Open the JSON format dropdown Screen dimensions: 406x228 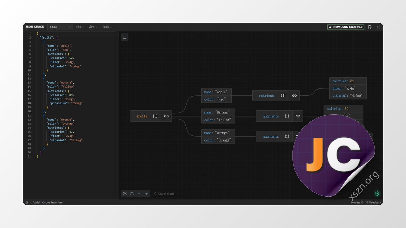[60, 27]
